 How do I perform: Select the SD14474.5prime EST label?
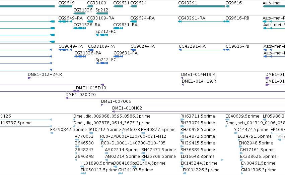pos(251,130)
